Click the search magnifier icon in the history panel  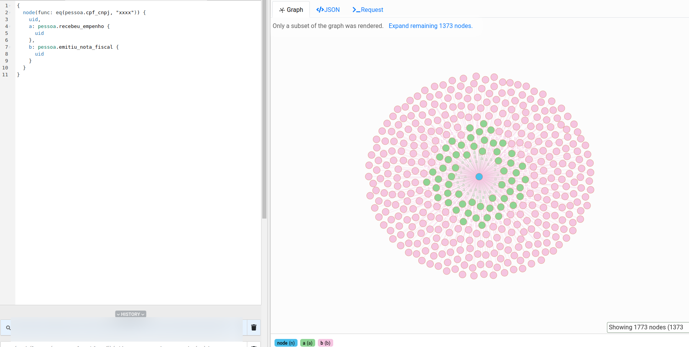[x=8, y=327]
